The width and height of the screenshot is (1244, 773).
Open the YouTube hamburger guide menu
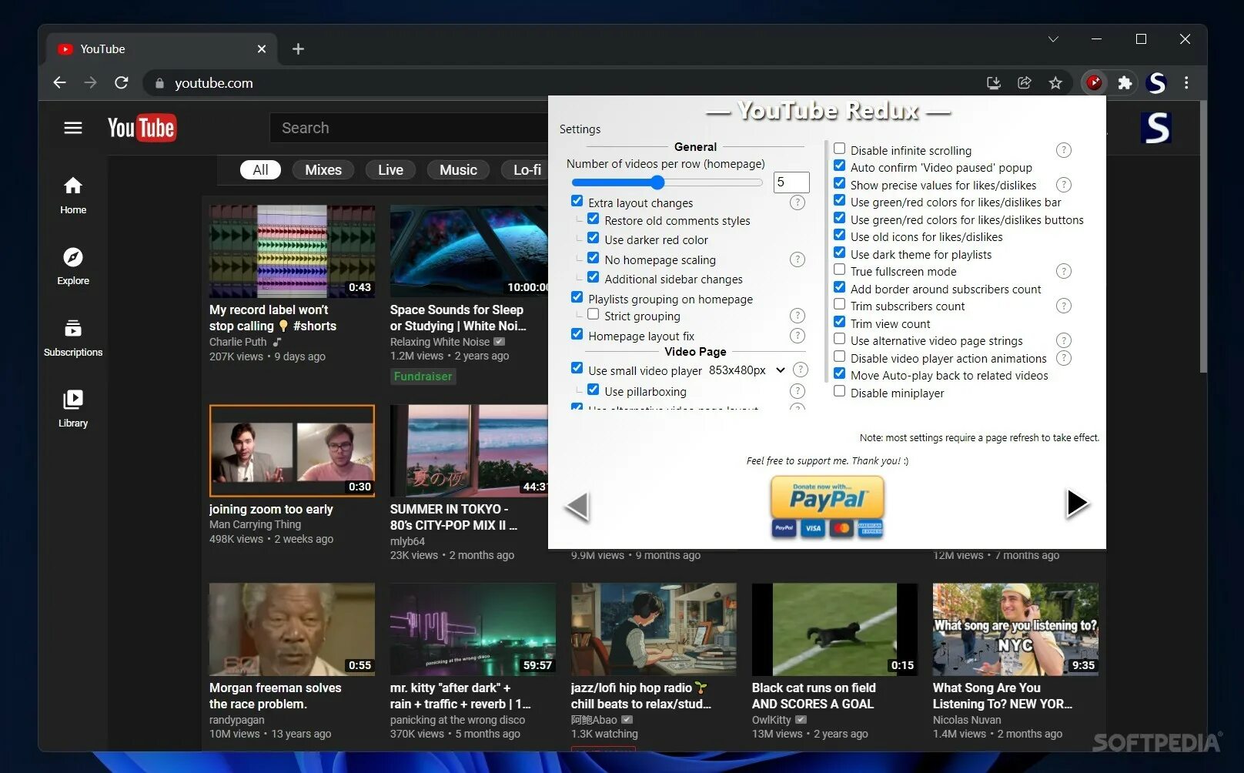73,128
